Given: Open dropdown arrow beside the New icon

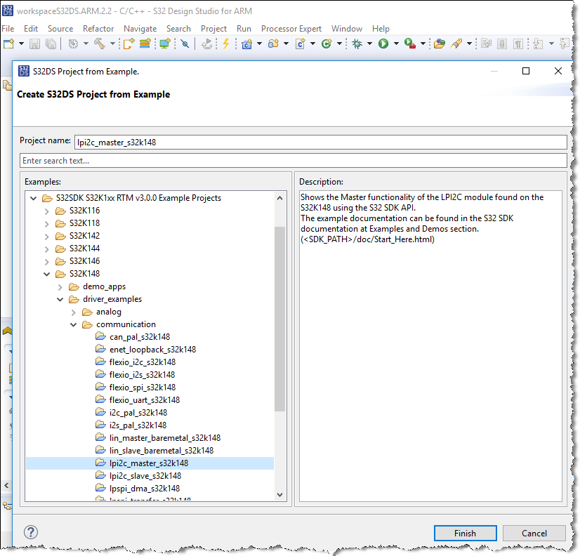Looking at the screenshot, I should [22, 44].
